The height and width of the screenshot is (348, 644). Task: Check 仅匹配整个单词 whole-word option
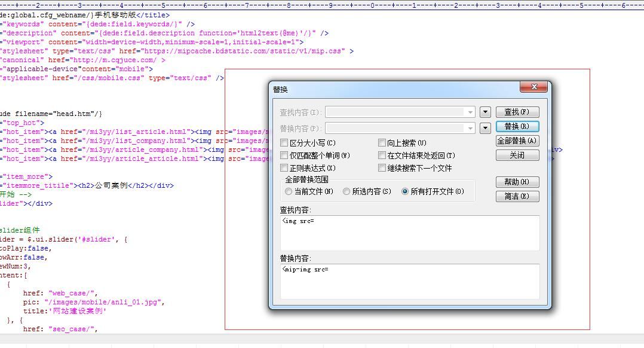point(284,155)
